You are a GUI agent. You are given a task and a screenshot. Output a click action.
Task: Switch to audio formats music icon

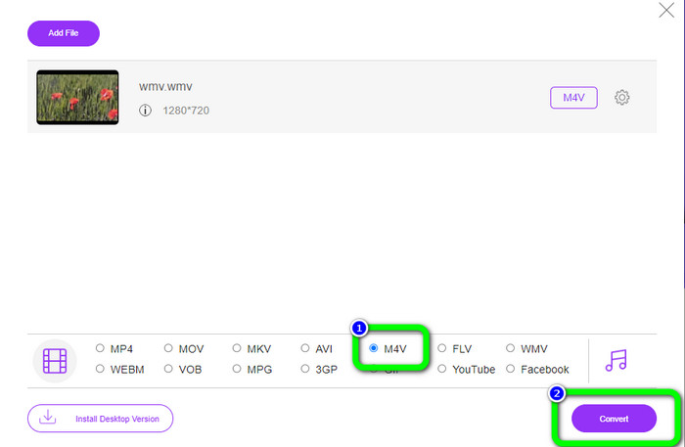point(616,359)
